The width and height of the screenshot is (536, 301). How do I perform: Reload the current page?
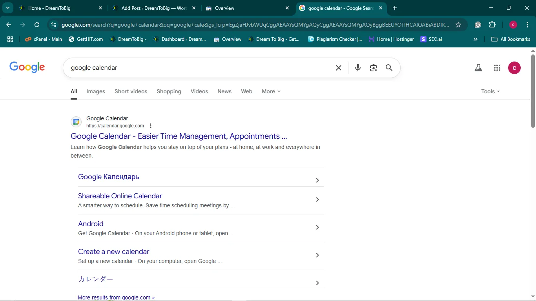point(37,25)
